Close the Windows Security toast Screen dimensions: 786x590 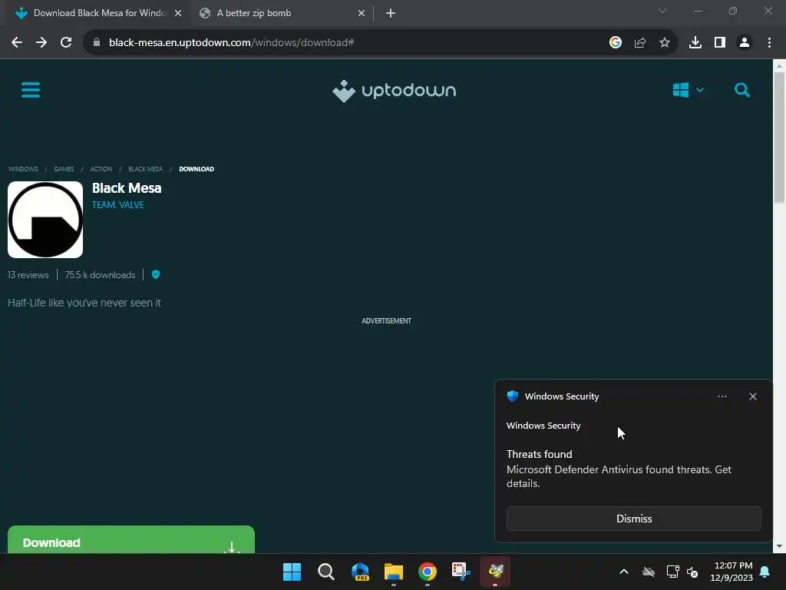pyautogui.click(x=753, y=396)
